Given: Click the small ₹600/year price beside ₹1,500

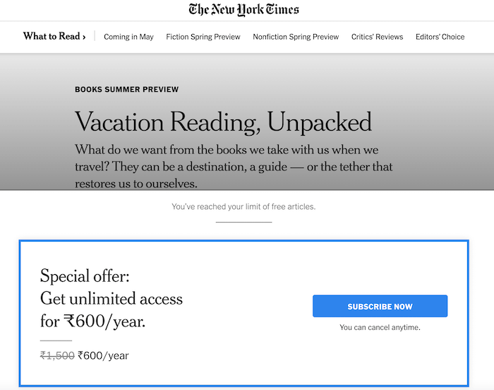Looking at the screenshot, I should pos(103,356).
